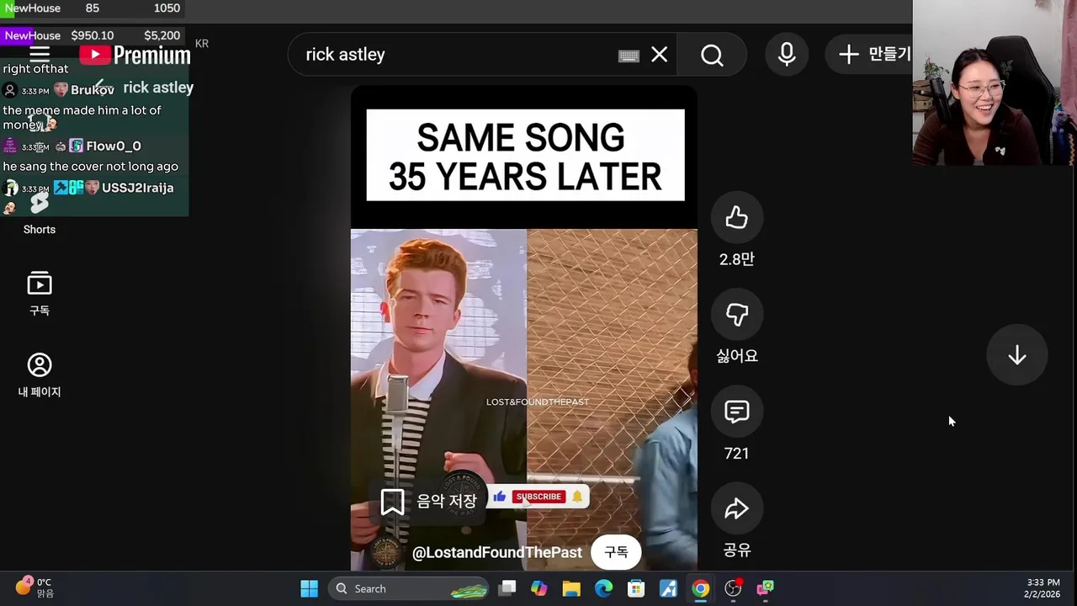This screenshot has width=1077, height=606.
Task: Save music with the 음악 저장 bookmark
Action: pyautogui.click(x=429, y=502)
